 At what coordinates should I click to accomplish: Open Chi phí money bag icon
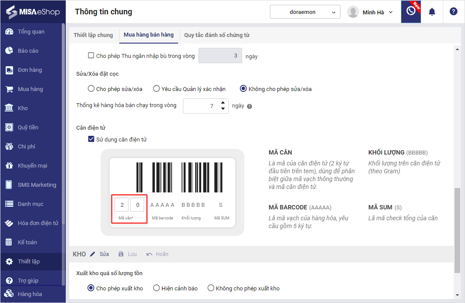tap(9, 146)
